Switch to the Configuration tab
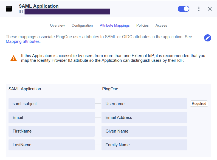Image resolution: width=217 pixels, height=160 pixels. tap(82, 26)
